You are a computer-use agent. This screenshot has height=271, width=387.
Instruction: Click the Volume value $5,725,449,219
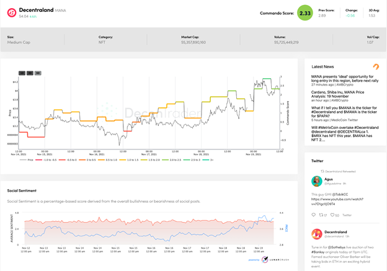click(x=287, y=42)
